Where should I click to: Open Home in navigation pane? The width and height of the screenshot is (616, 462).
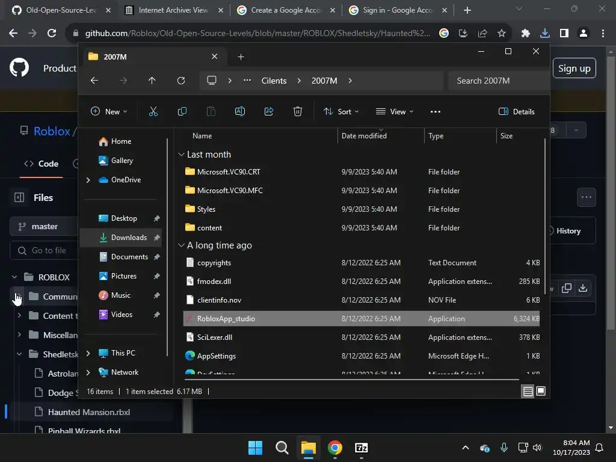click(x=120, y=141)
